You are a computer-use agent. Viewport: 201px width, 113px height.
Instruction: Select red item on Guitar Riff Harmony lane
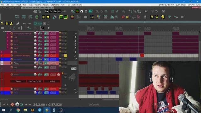click(142, 56)
